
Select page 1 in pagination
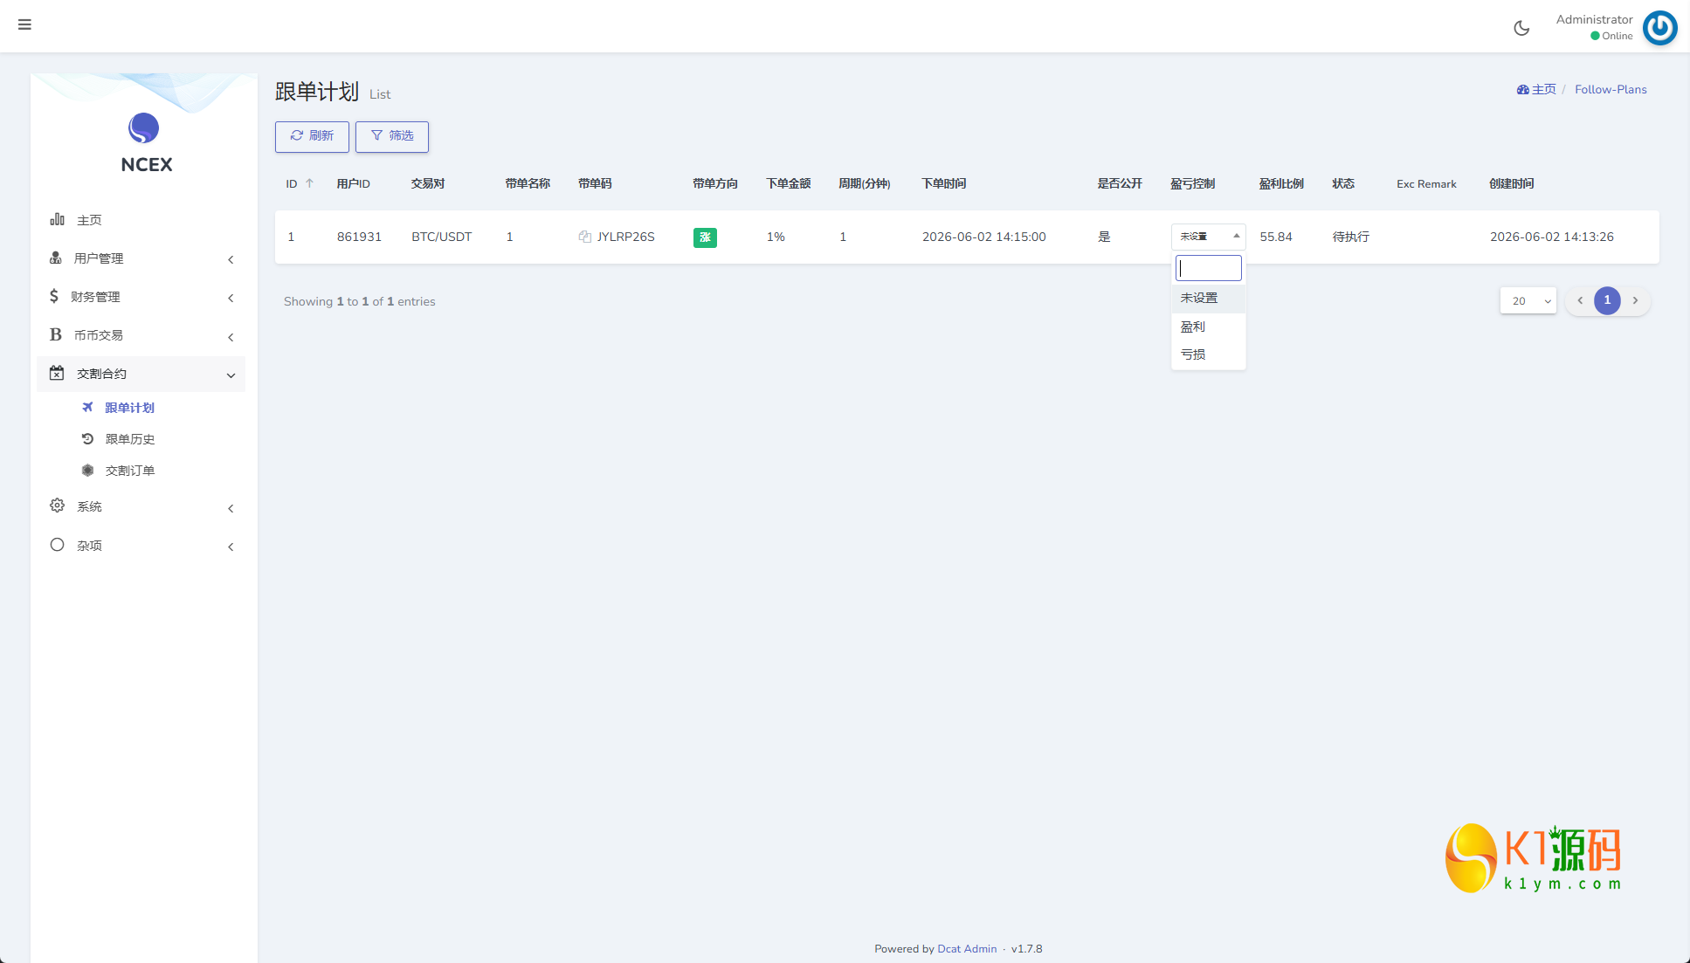1607,300
